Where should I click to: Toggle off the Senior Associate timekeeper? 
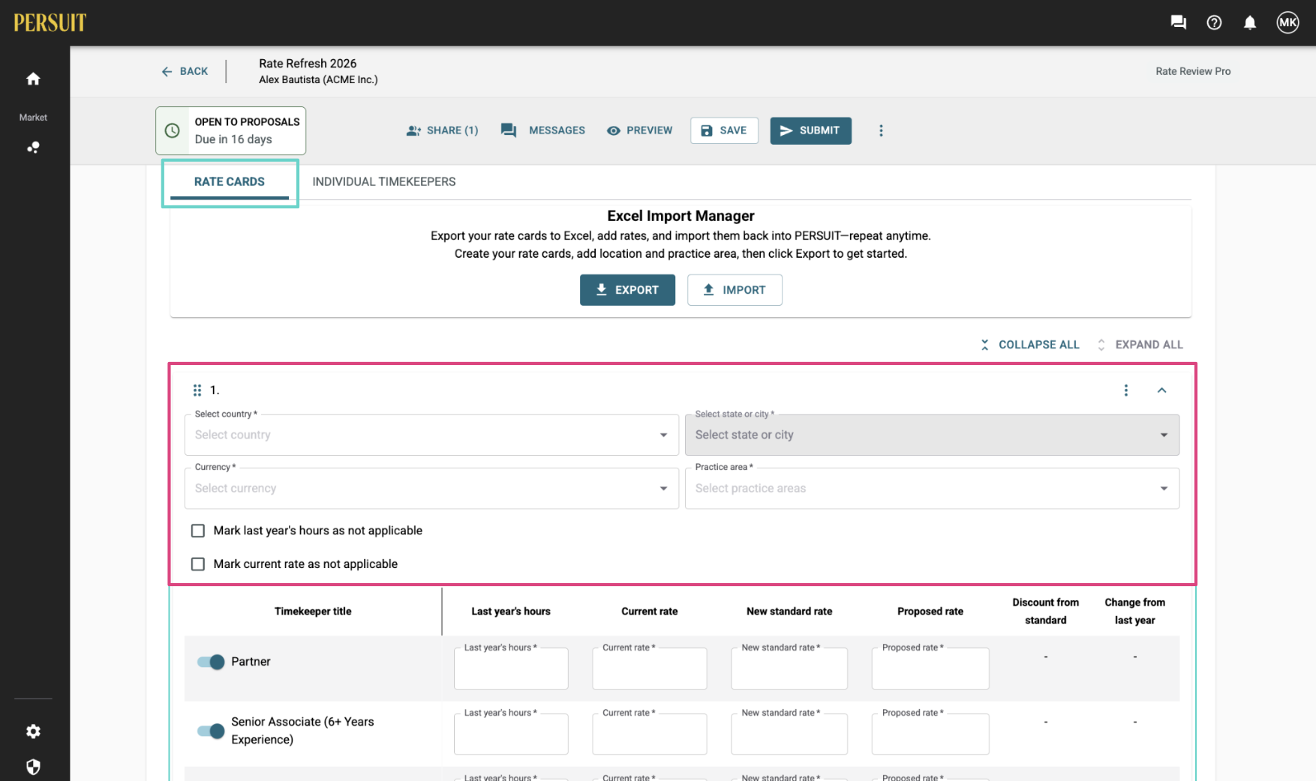209,731
